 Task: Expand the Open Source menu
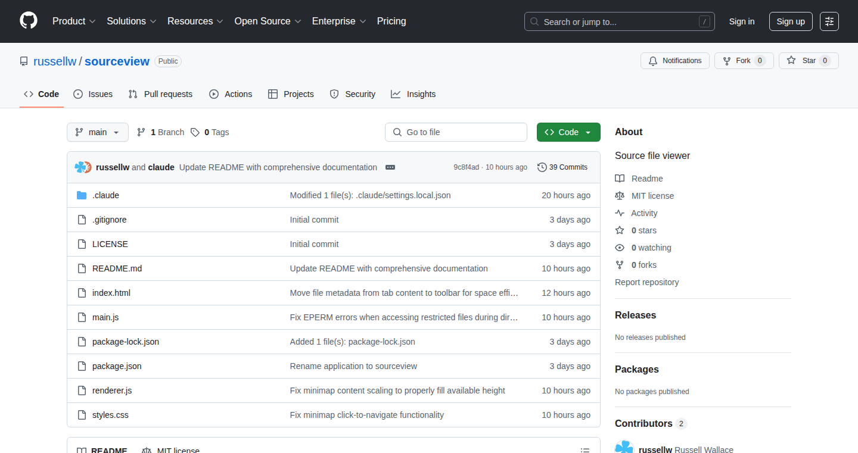[268, 21]
